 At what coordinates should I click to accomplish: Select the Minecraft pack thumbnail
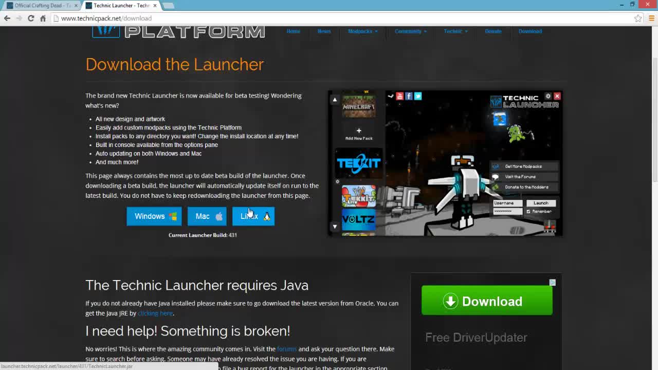click(x=359, y=106)
